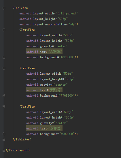Viewport: 121px width, 158px height.
Task: Click the closing </TableLayout> tag
Action: (18, 150)
